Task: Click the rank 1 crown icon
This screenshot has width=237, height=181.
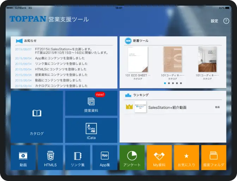Action: click(x=129, y=107)
